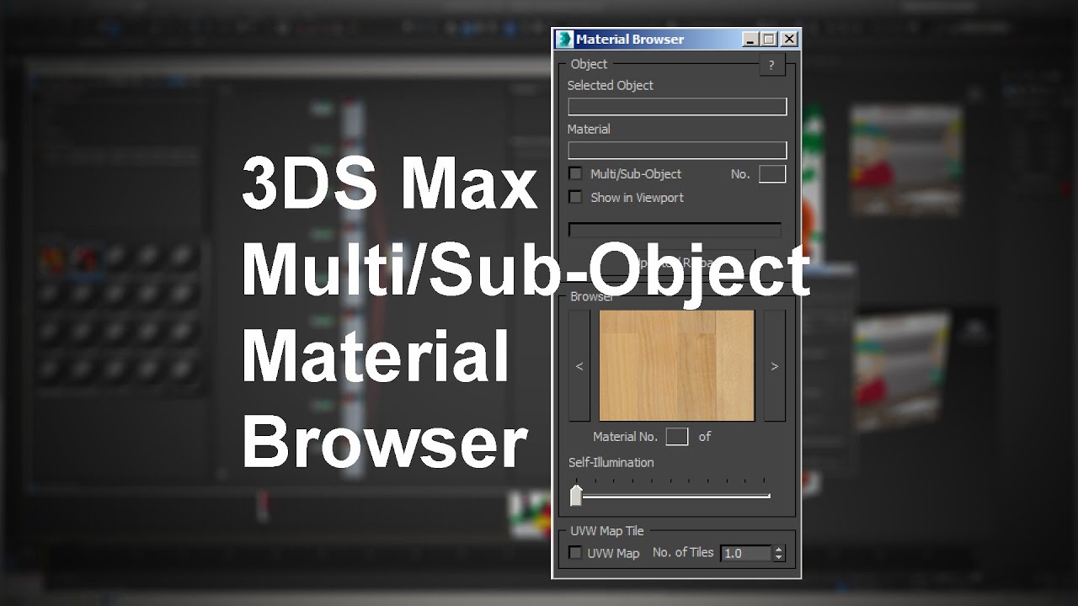This screenshot has width=1078, height=606.
Task: Toggle the Show in Viewport checkbox
Action: coord(575,197)
